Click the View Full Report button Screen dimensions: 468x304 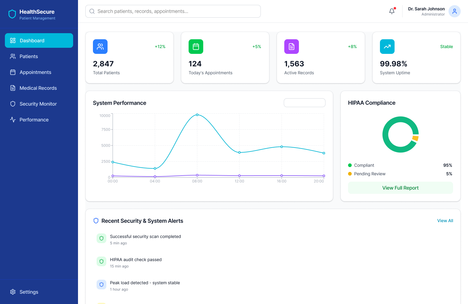400,188
